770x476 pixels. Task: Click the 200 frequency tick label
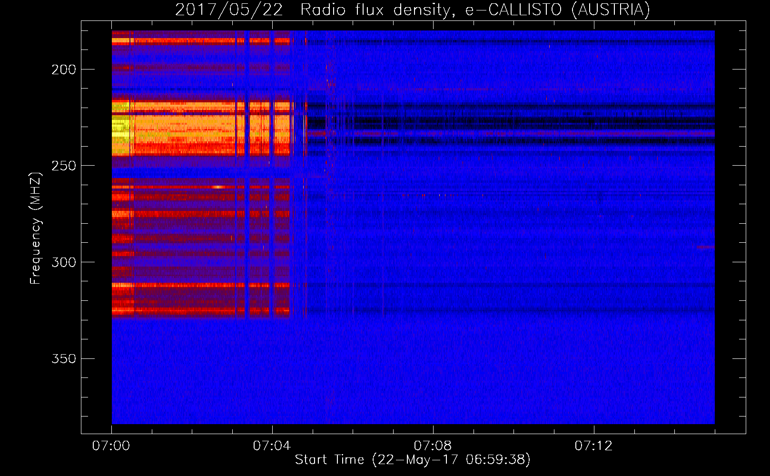[x=64, y=70]
